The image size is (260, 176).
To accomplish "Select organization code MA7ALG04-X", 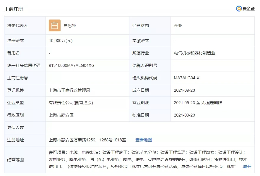I will pyautogui.click(x=186, y=78).
